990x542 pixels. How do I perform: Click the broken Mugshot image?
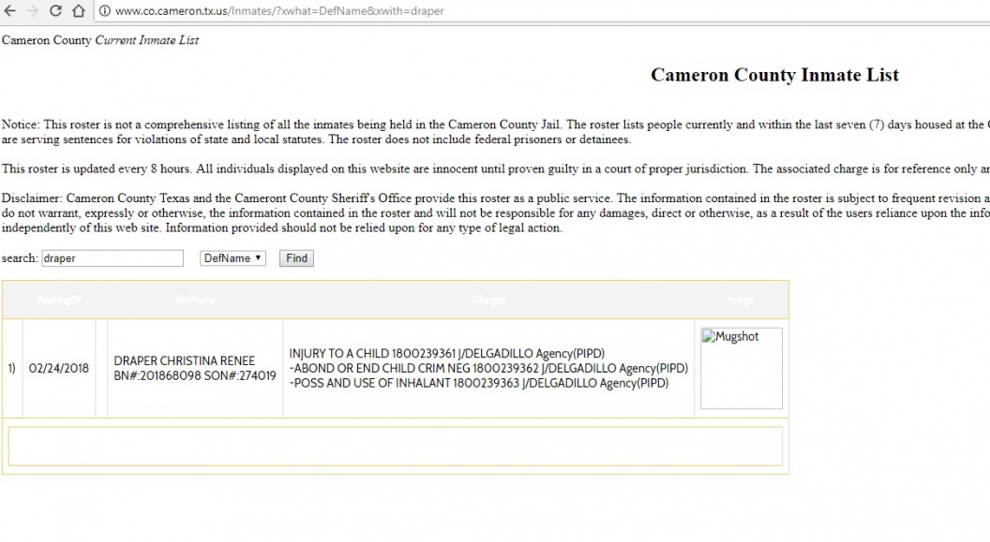pos(742,368)
